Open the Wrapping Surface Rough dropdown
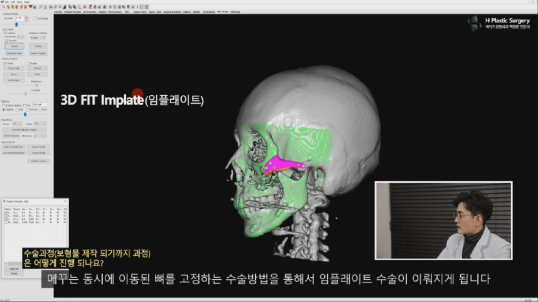 pos(38,37)
